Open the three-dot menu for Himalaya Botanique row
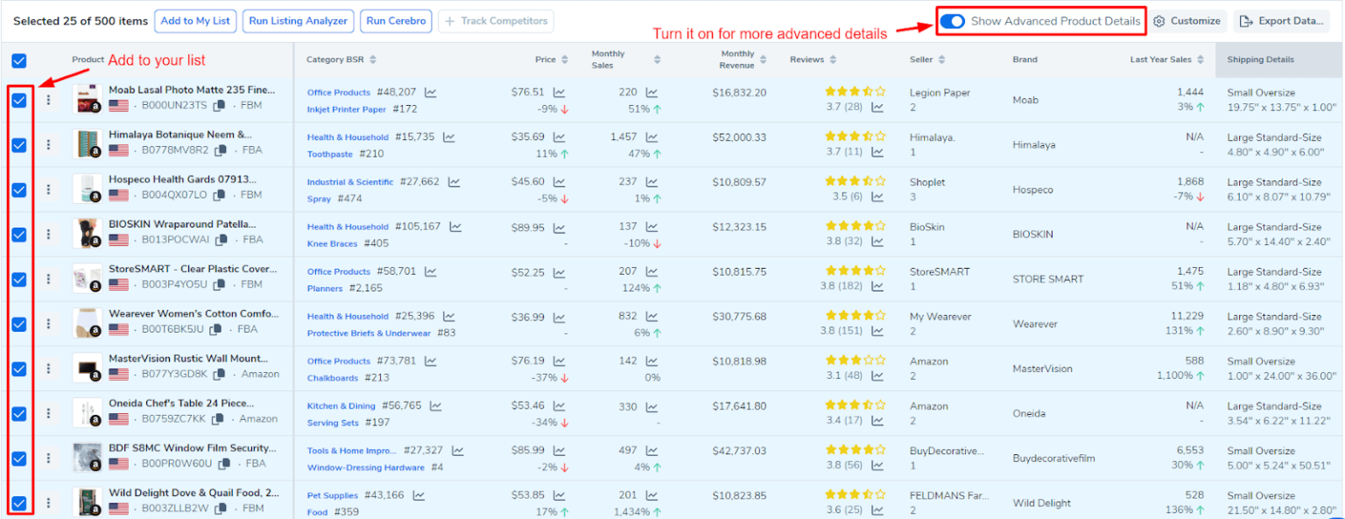This screenshot has width=1345, height=519. [49, 144]
